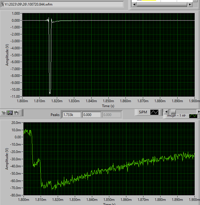Click the 1.840m x-axis tick on the lower graph
This screenshot has height=205, width=200.
[x=92, y=200]
